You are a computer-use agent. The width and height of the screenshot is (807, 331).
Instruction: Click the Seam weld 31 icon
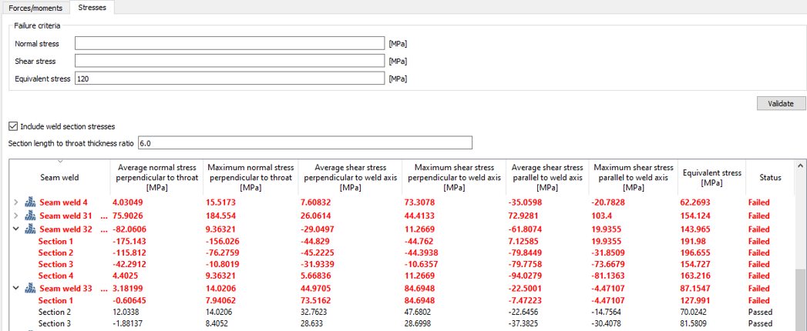30,216
